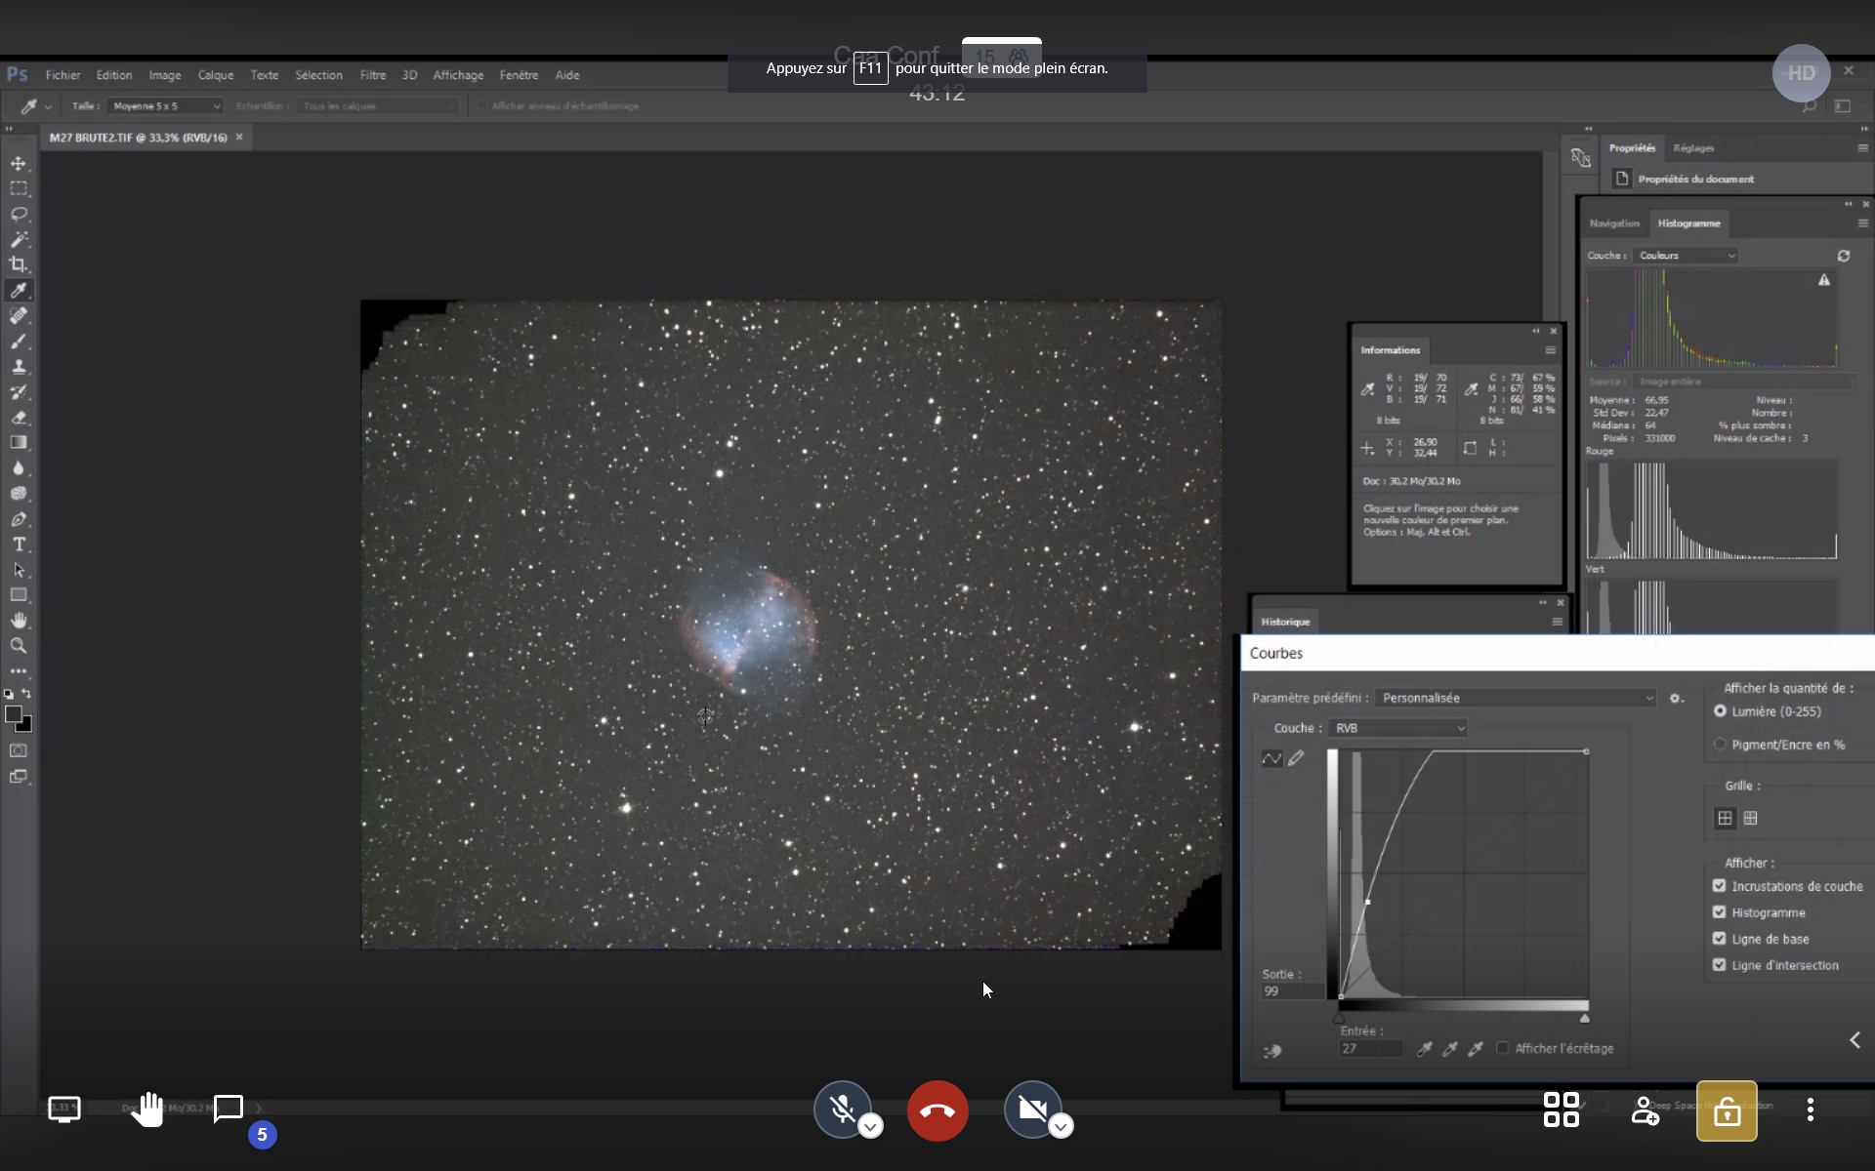Select the Crop tool
Viewport: 1875px width, 1171px height.
click(19, 264)
